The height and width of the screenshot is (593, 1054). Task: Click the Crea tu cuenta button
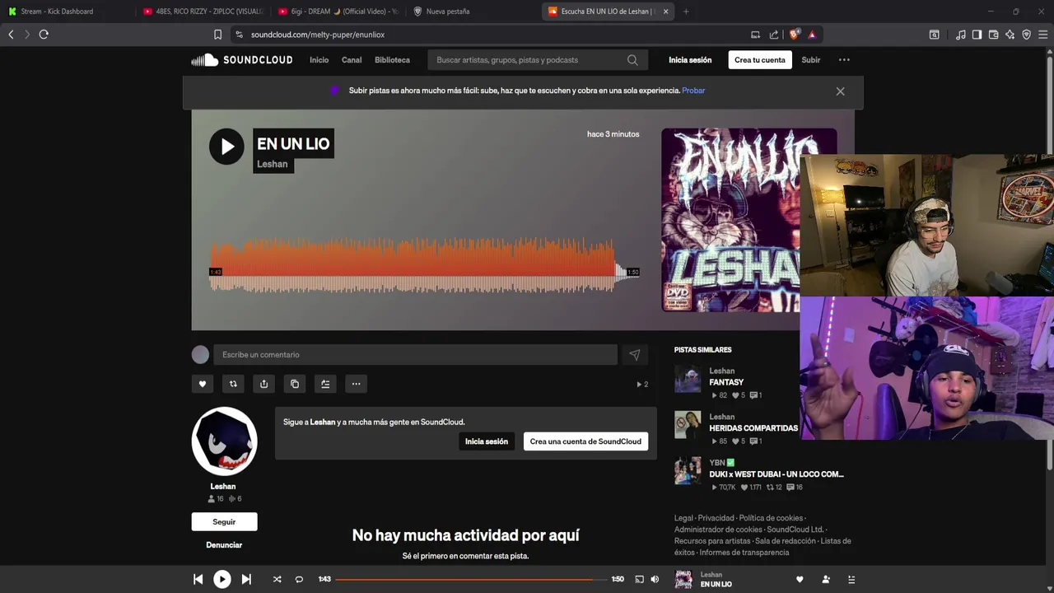click(760, 60)
